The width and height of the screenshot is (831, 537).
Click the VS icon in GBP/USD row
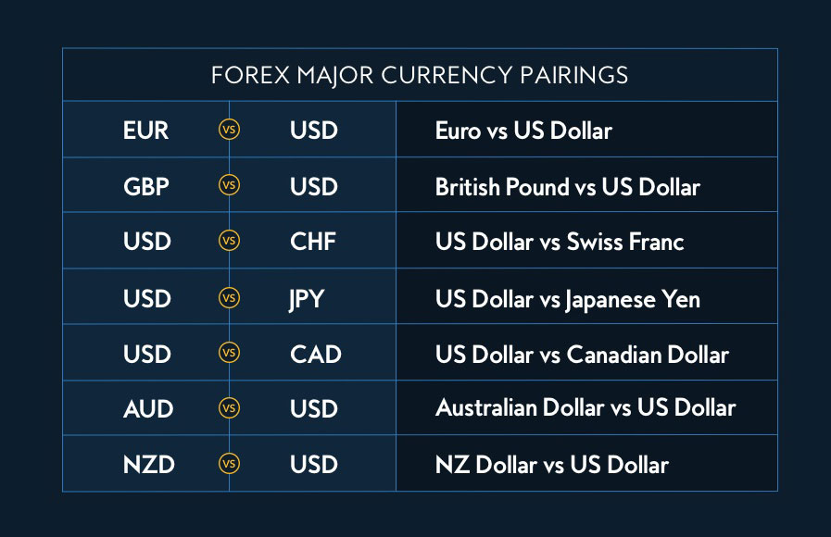pos(229,185)
